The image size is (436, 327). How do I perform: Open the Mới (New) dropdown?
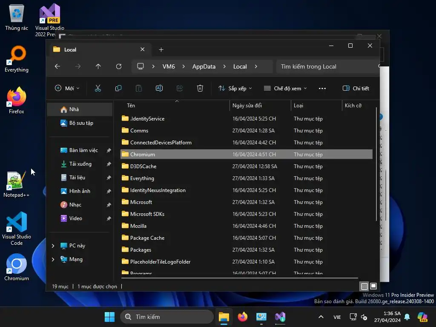(x=67, y=89)
